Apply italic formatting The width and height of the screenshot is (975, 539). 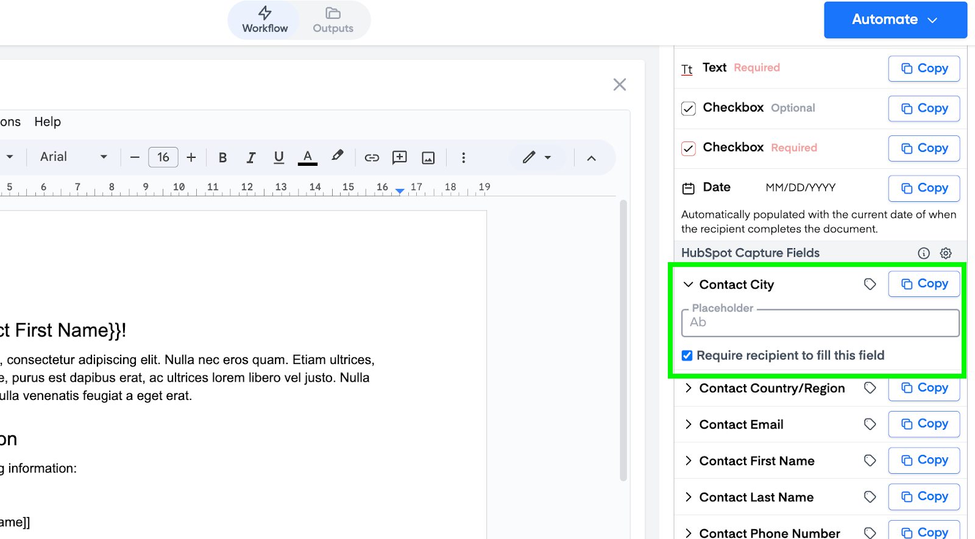[250, 158]
